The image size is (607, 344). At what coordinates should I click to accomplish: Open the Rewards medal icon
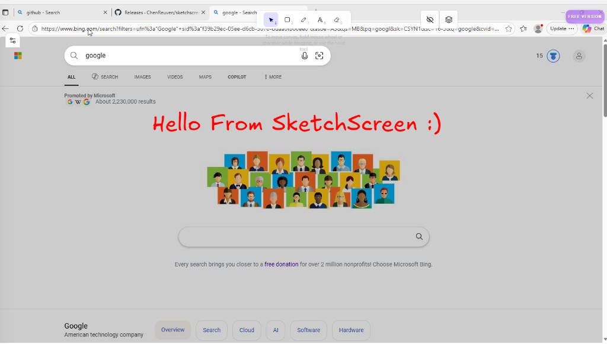553,56
